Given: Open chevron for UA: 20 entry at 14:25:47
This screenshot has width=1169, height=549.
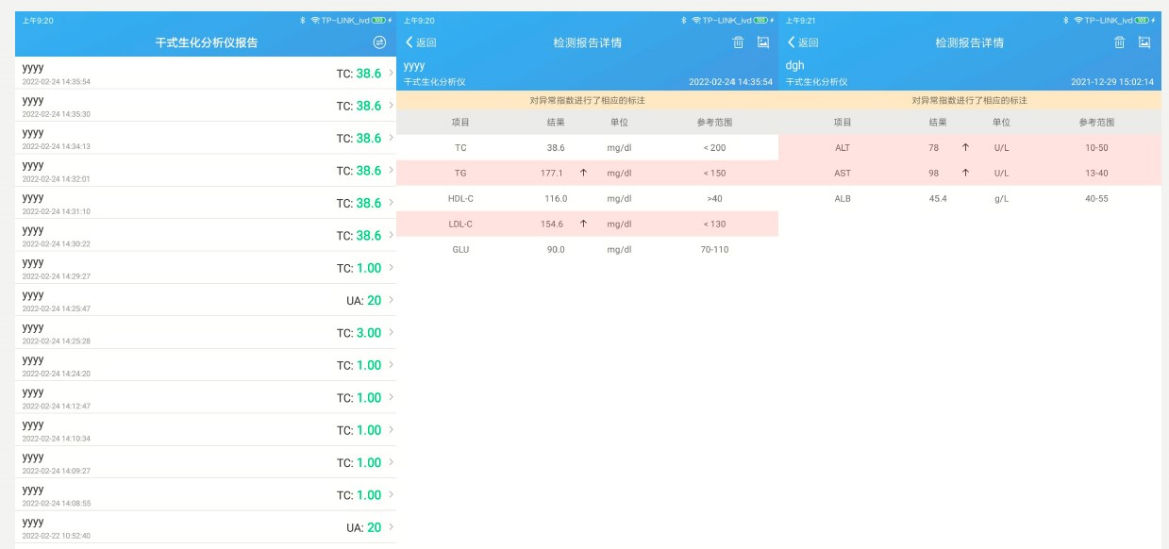Looking at the screenshot, I should coord(392,300).
